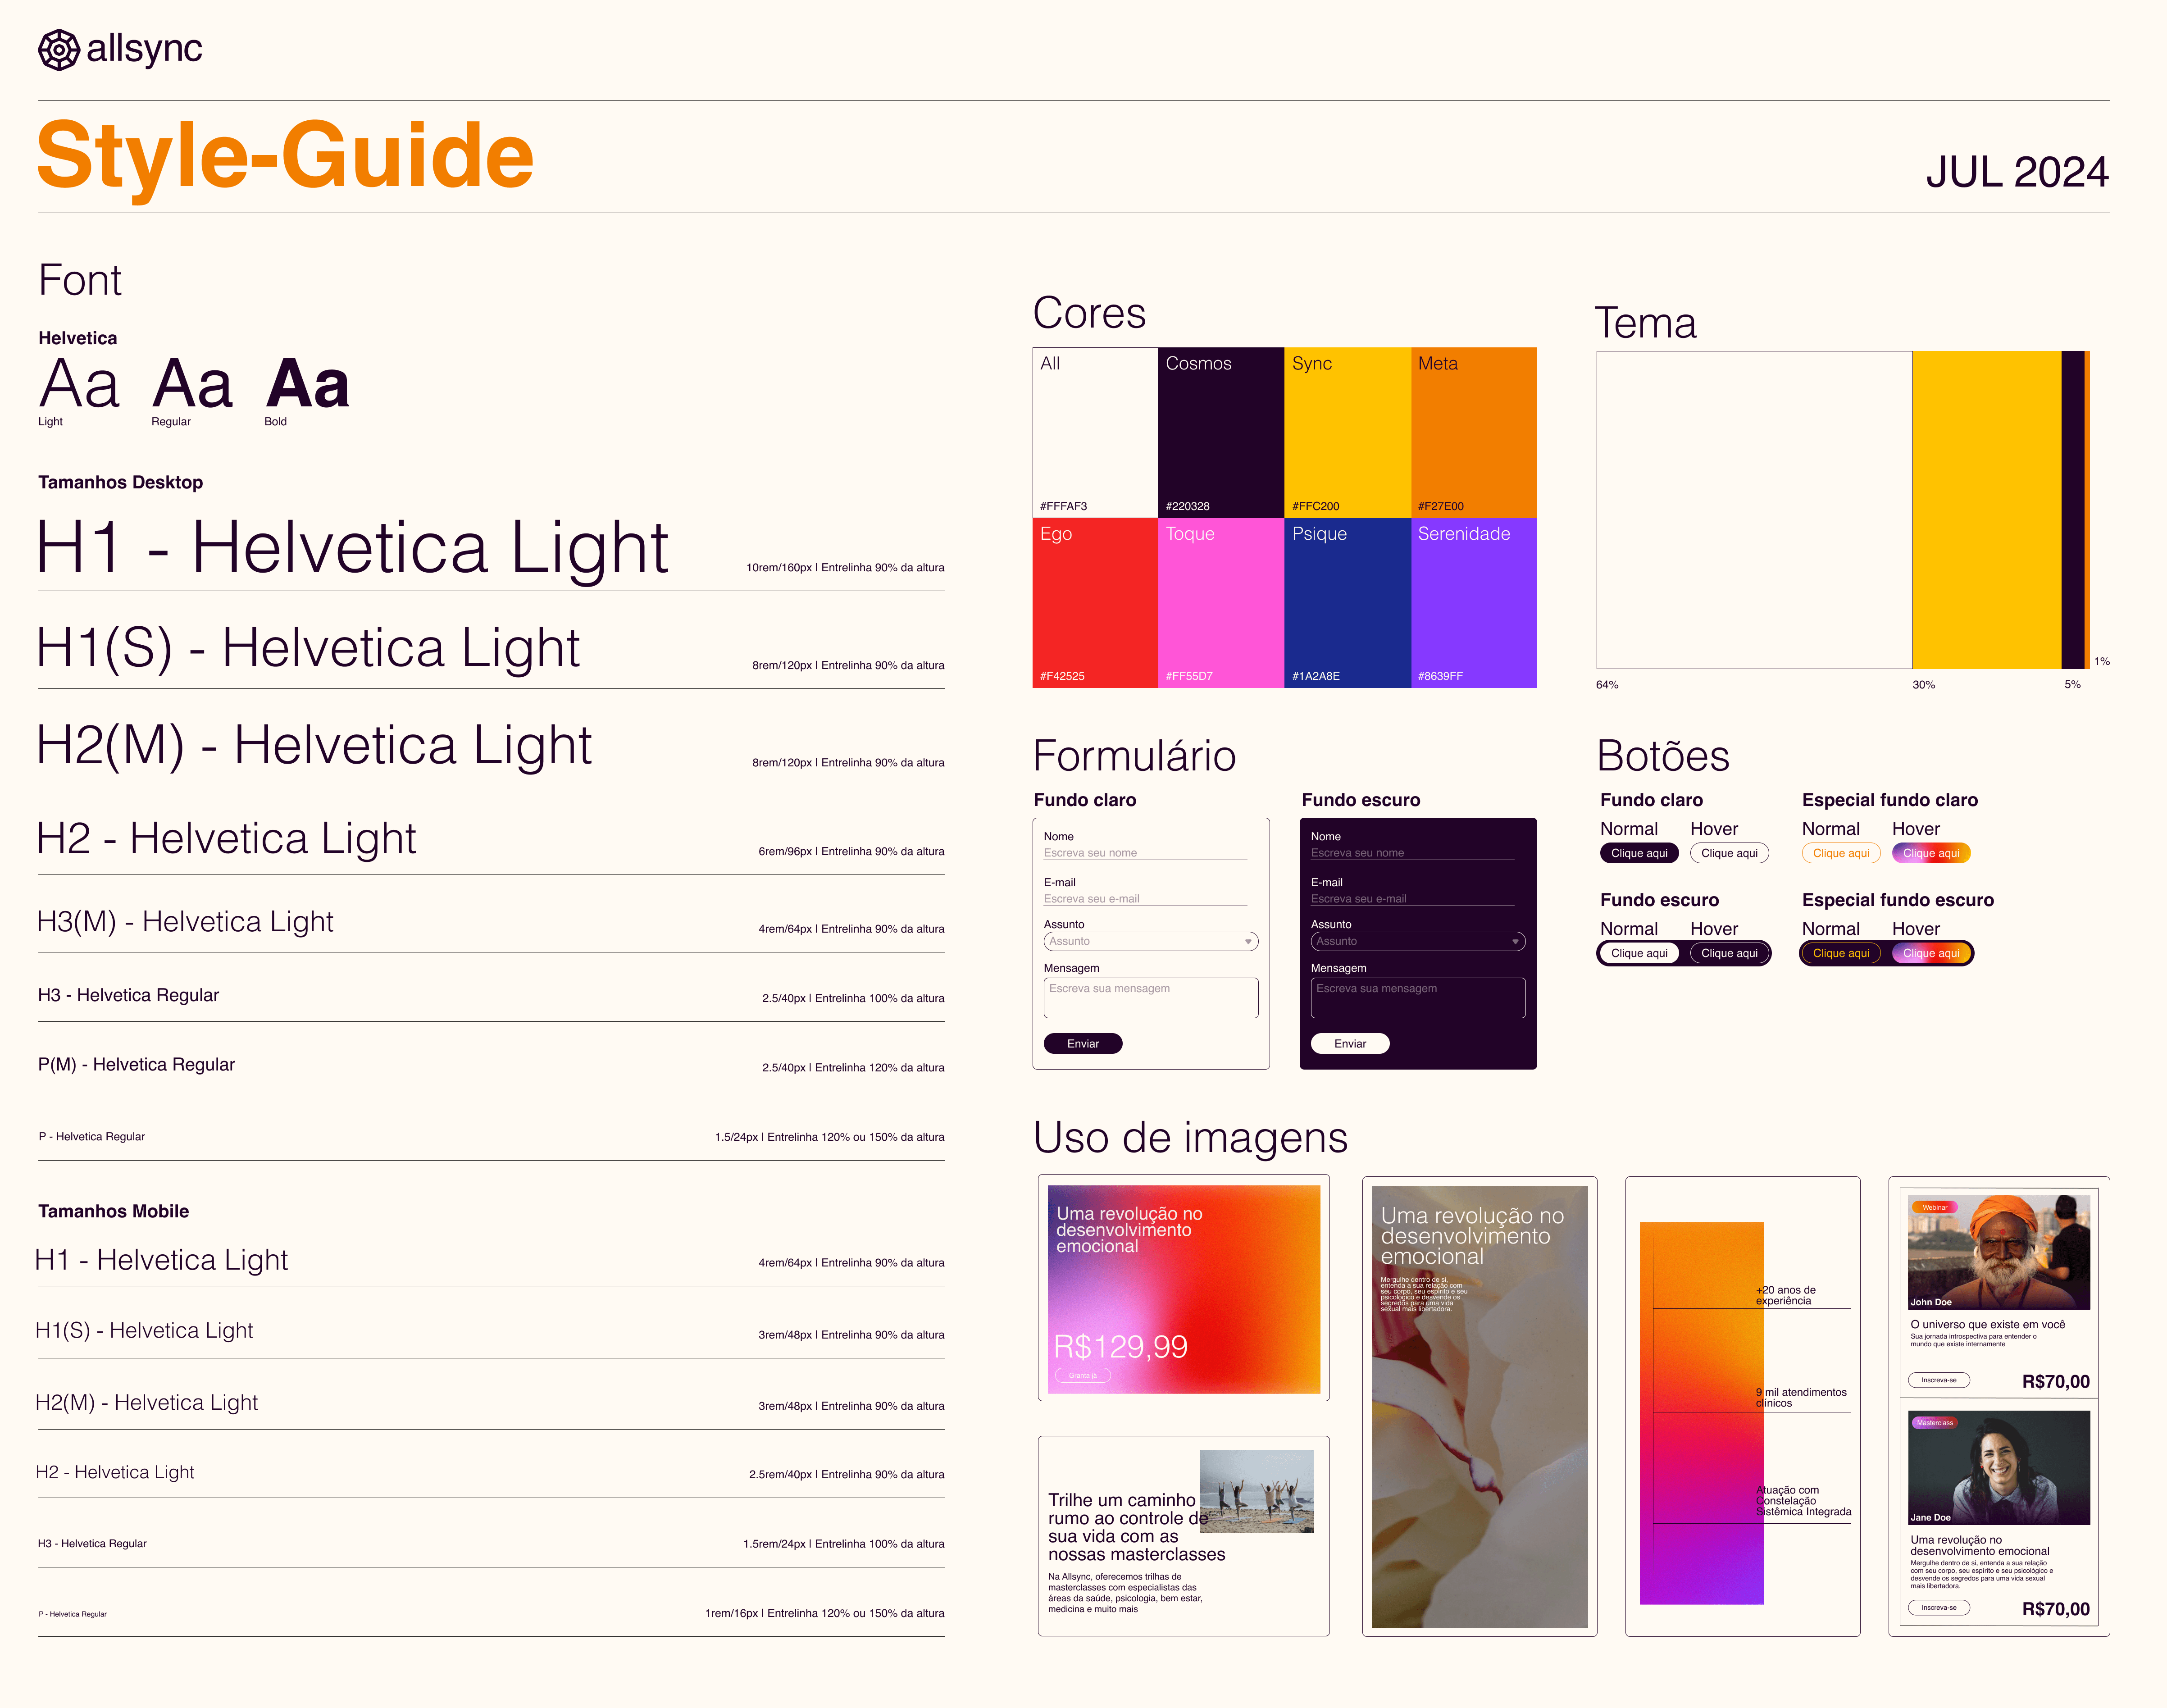
Task: Click Inscreva-se button under John Doe card
Action: pos(1938,1380)
